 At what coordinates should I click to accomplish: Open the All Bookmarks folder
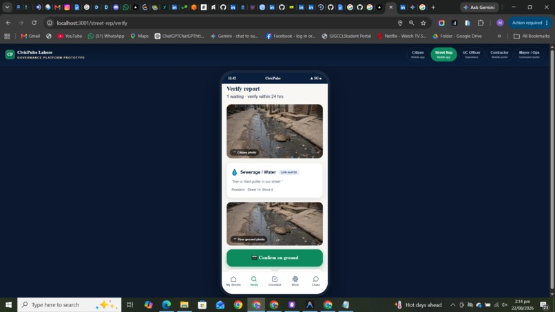click(532, 36)
